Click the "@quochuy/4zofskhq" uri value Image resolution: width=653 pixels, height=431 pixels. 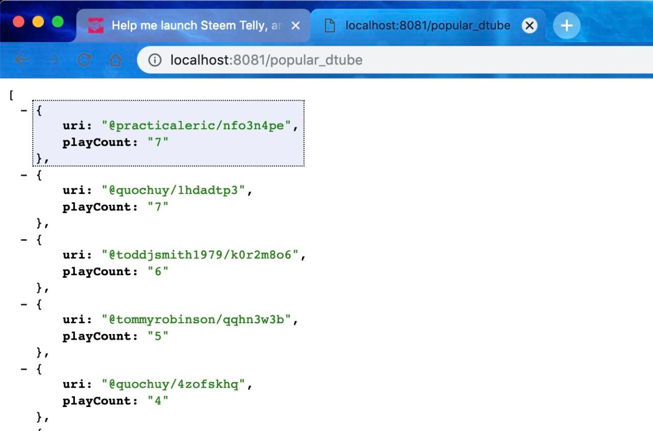pyautogui.click(x=173, y=384)
